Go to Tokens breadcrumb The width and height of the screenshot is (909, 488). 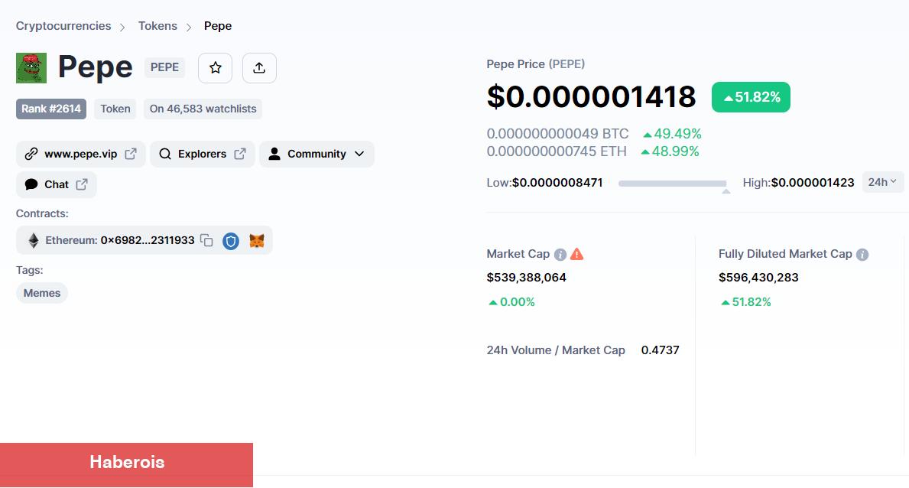[x=157, y=26]
